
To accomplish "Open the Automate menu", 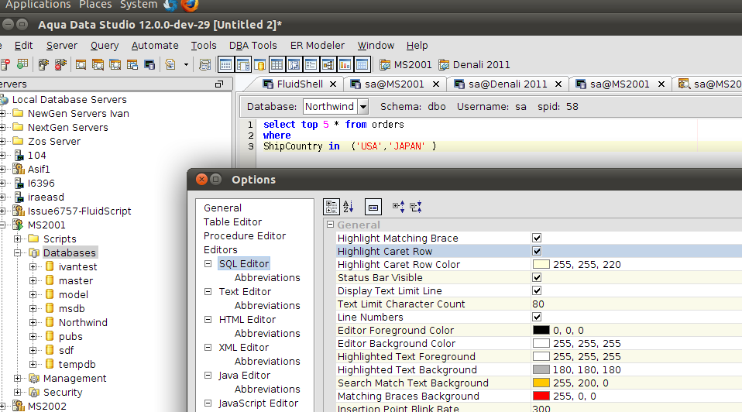I will [155, 46].
